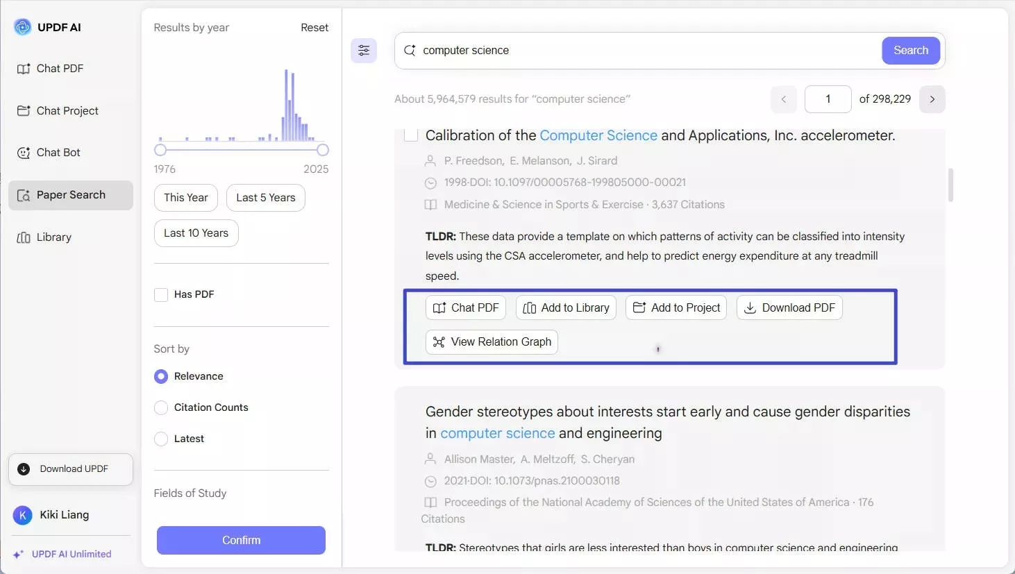
Task: Tick the checkbox beside Calibration paper title
Action: (x=411, y=135)
